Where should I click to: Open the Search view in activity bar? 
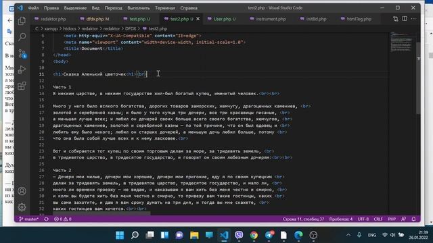[22, 36]
